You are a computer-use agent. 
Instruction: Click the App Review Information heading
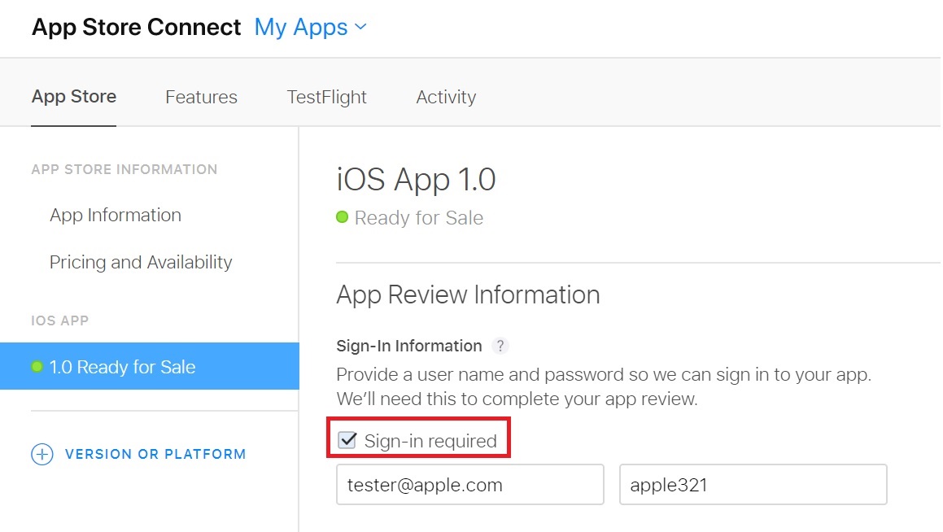coord(468,294)
